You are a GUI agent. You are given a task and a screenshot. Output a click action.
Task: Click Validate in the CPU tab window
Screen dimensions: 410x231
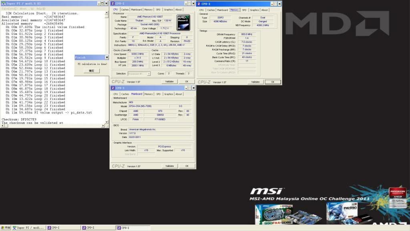(x=169, y=81)
